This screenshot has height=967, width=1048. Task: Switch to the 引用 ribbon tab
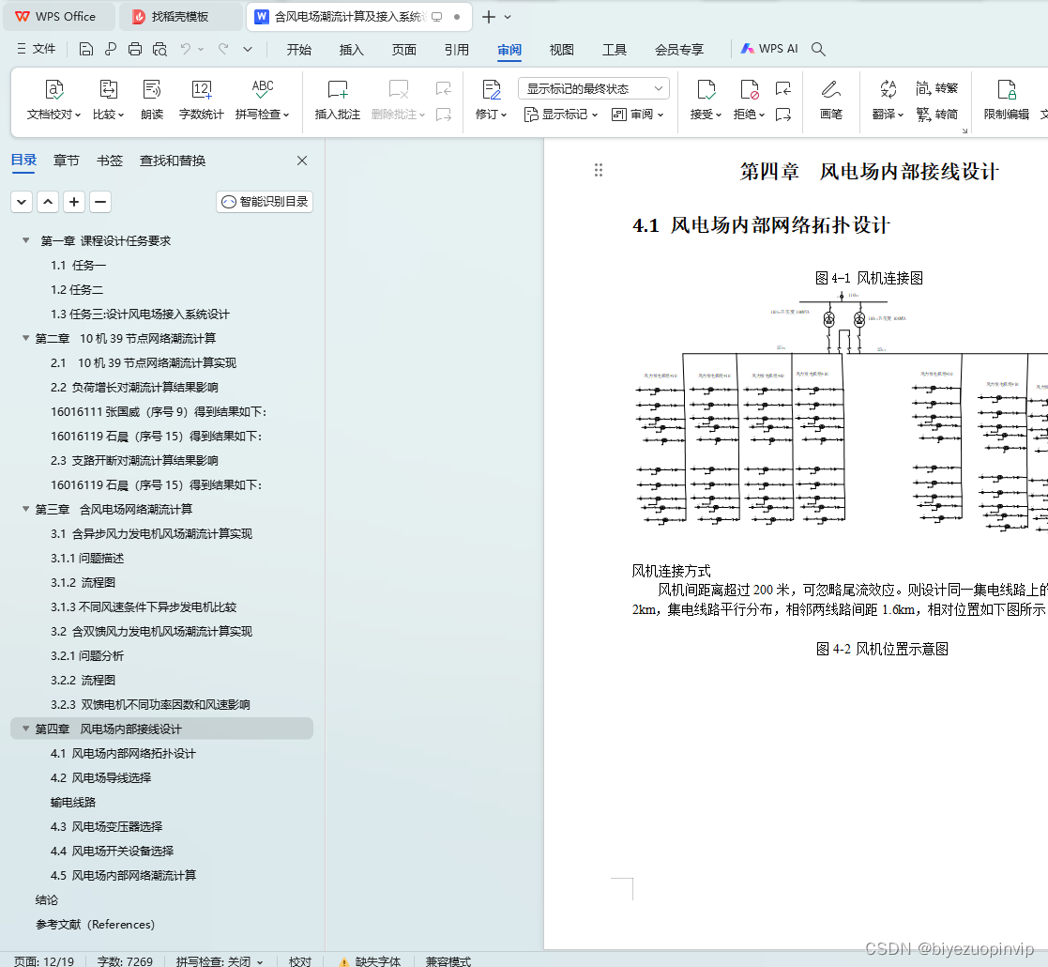pyautogui.click(x=457, y=50)
